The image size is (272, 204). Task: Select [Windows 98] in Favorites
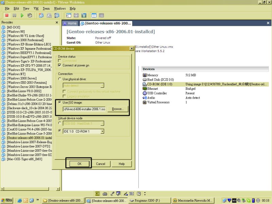16,32
